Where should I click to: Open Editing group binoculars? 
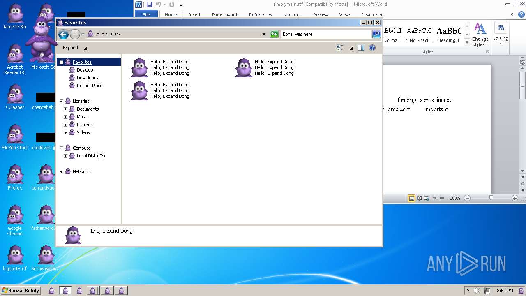pyautogui.click(x=501, y=34)
